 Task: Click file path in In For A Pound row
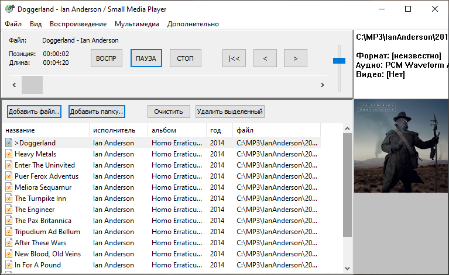277,265
